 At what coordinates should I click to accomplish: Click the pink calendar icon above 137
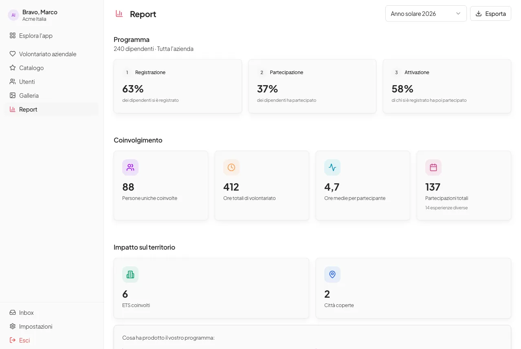pyautogui.click(x=433, y=167)
